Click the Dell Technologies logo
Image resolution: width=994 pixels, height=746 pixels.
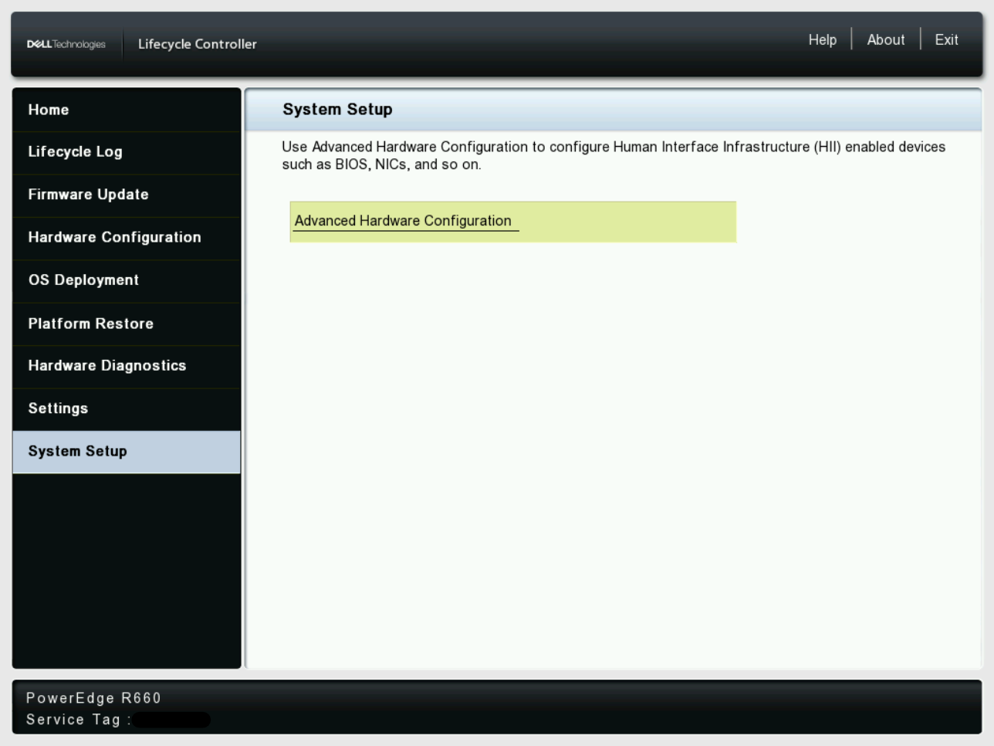[x=66, y=44]
